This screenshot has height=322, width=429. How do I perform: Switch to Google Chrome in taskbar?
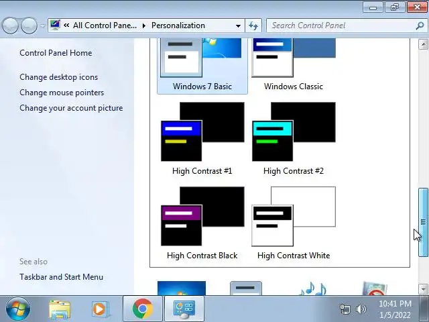[x=143, y=309]
